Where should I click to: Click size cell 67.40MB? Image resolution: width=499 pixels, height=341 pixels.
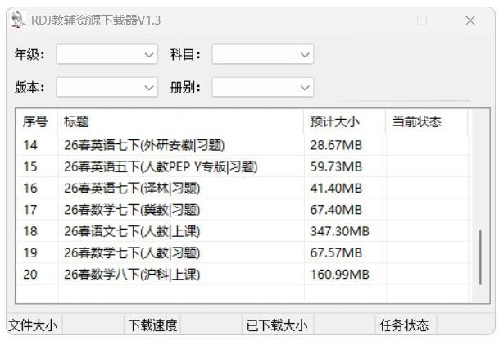coord(336,210)
